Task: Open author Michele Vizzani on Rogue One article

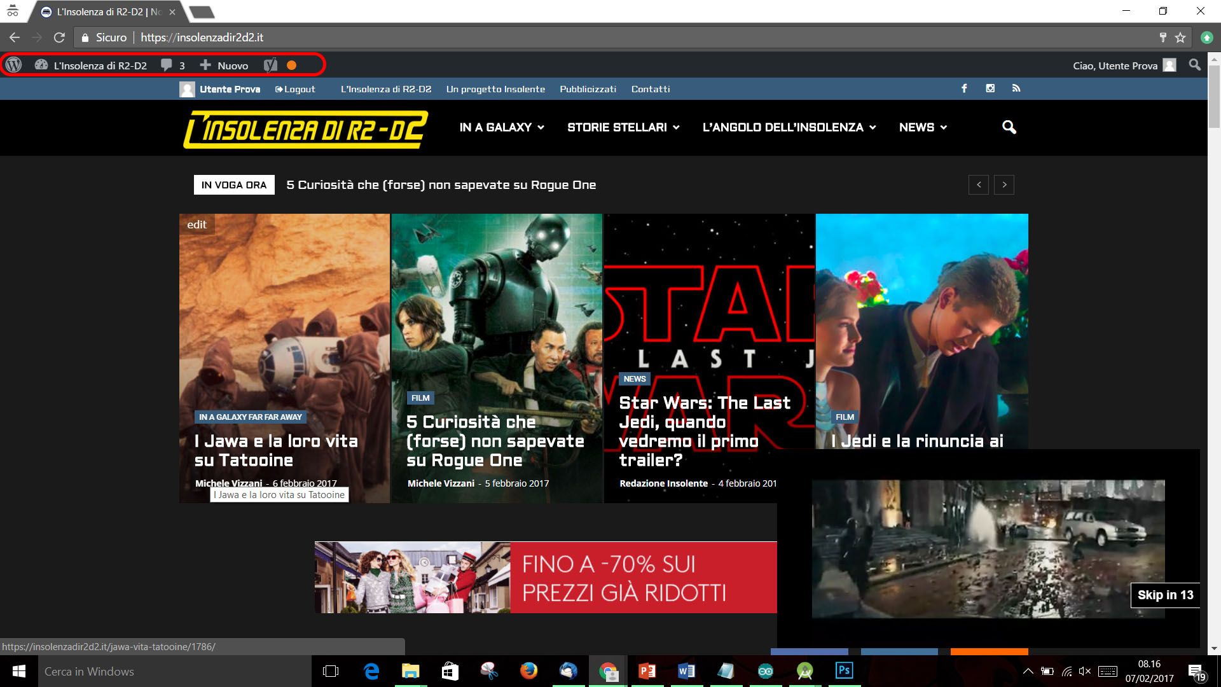Action: (x=441, y=483)
